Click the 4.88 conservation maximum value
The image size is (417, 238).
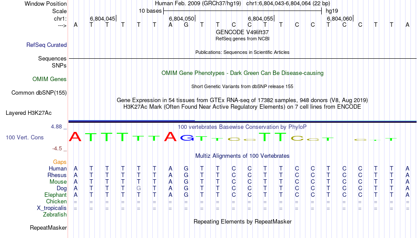pyautogui.click(x=56, y=127)
